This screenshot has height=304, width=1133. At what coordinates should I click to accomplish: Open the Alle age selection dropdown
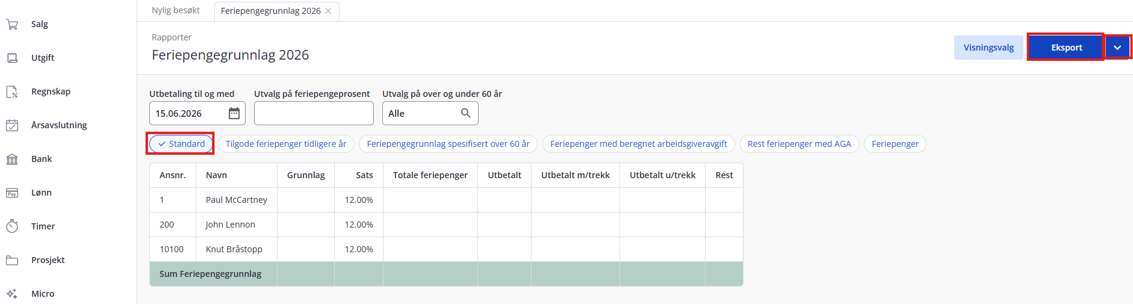pos(430,113)
